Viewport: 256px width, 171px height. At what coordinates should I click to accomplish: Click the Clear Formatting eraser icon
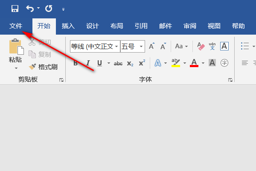tap(199, 46)
